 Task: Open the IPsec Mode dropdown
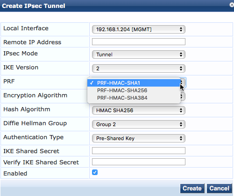tap(139, 54)
